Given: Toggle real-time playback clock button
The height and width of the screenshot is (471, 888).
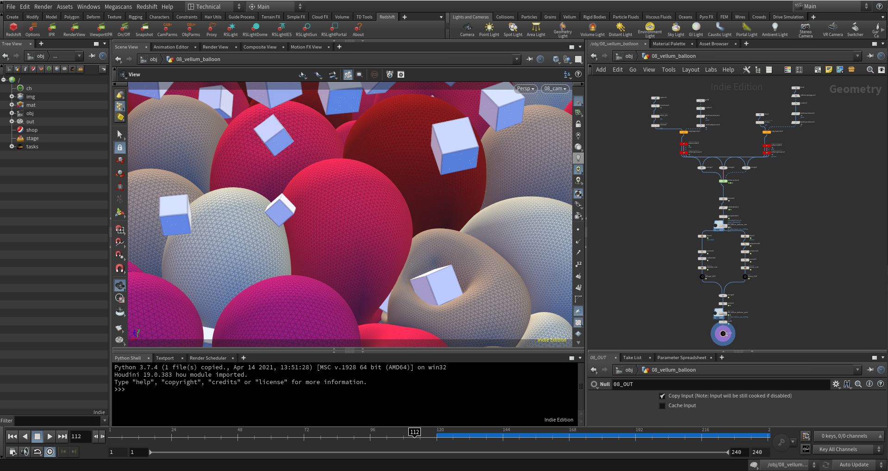Looking at the screenshot, I should 50,452.
